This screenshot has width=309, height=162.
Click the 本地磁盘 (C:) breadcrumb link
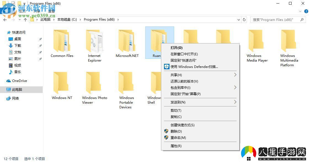(66, 20)
